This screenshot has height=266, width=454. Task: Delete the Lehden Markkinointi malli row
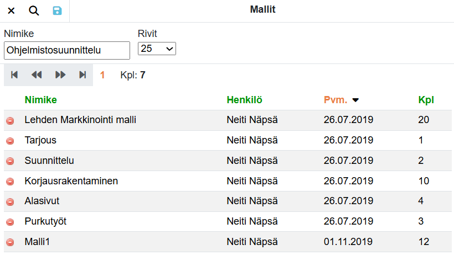click(x=10, y=120)
